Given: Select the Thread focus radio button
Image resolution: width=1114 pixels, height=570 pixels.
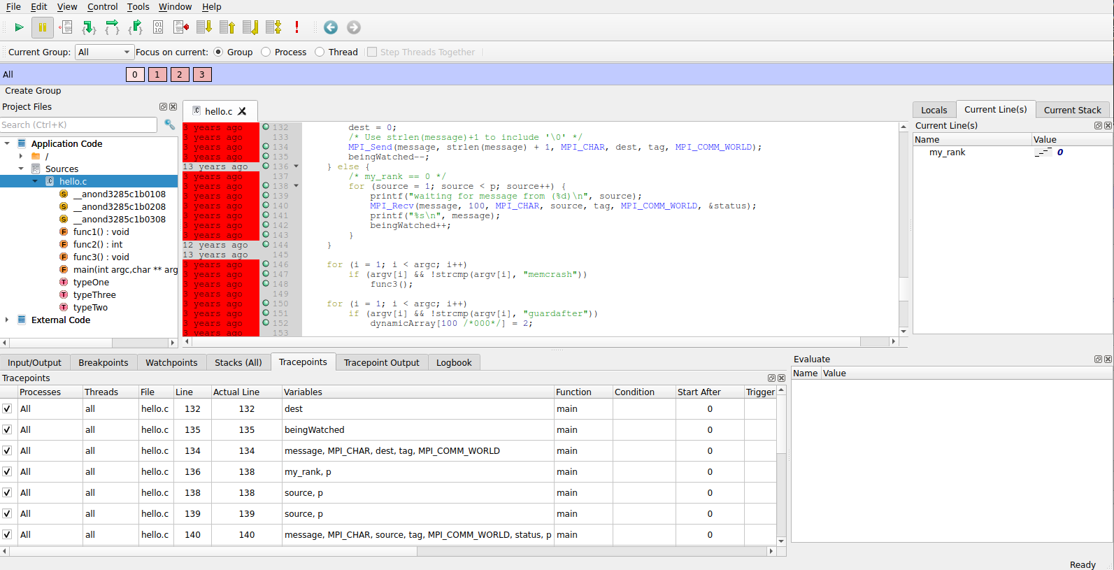Looking at the screenshot, I should click(x=320, y=52).
